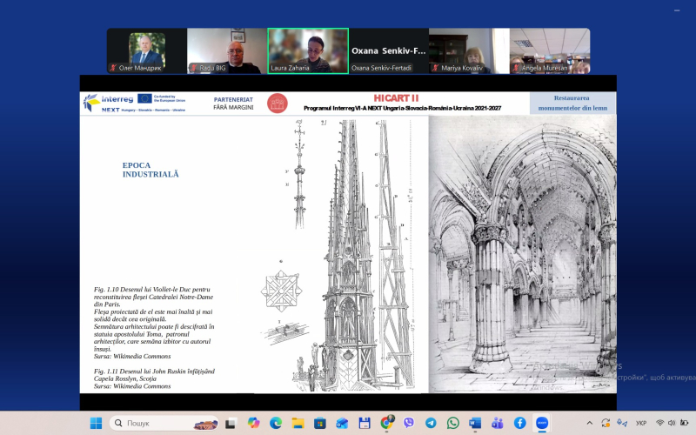Select Mariya Kovaliv's video thumbnail

coord(469,50)
